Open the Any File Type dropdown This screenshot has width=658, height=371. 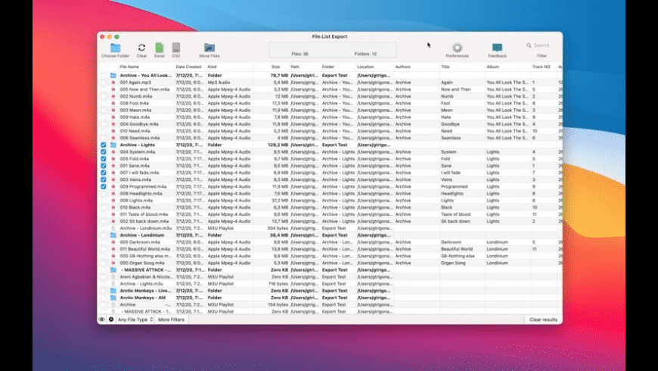135,320
